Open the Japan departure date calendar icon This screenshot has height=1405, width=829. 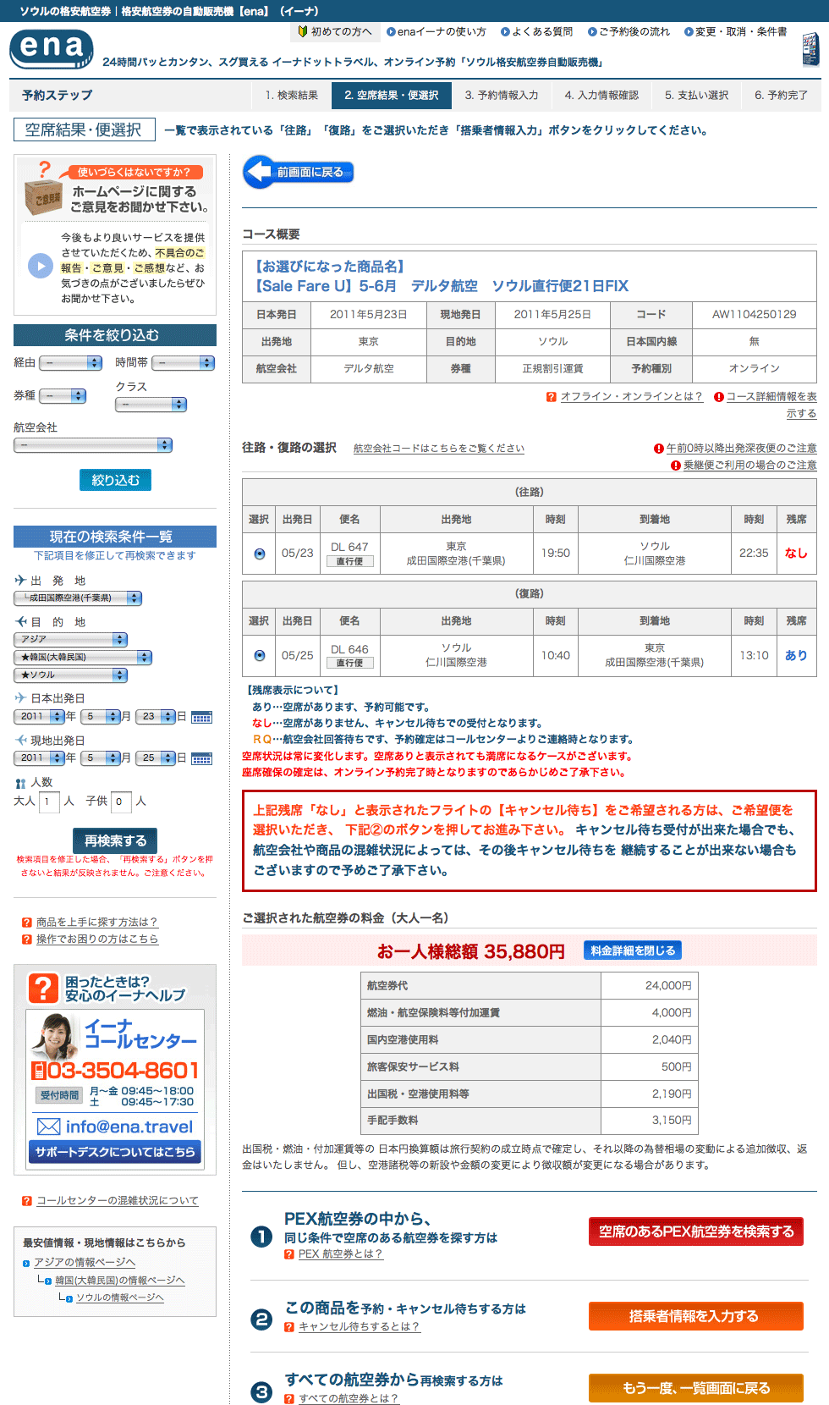201,718
